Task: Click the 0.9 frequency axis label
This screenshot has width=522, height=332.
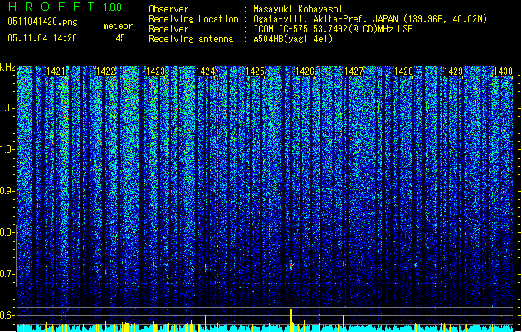Action: pos(7,191)
